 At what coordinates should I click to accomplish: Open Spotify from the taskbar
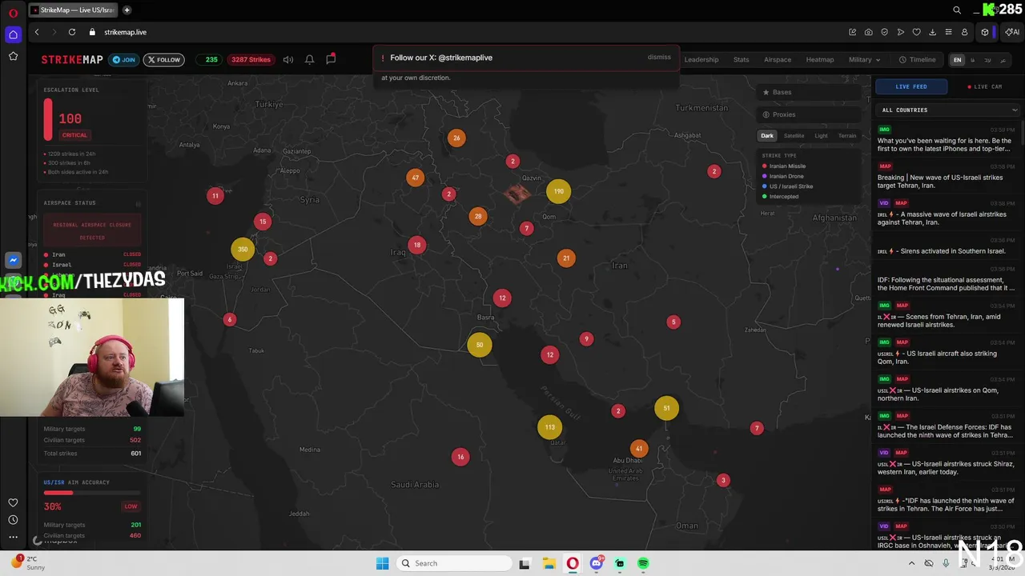pos(643,563)
